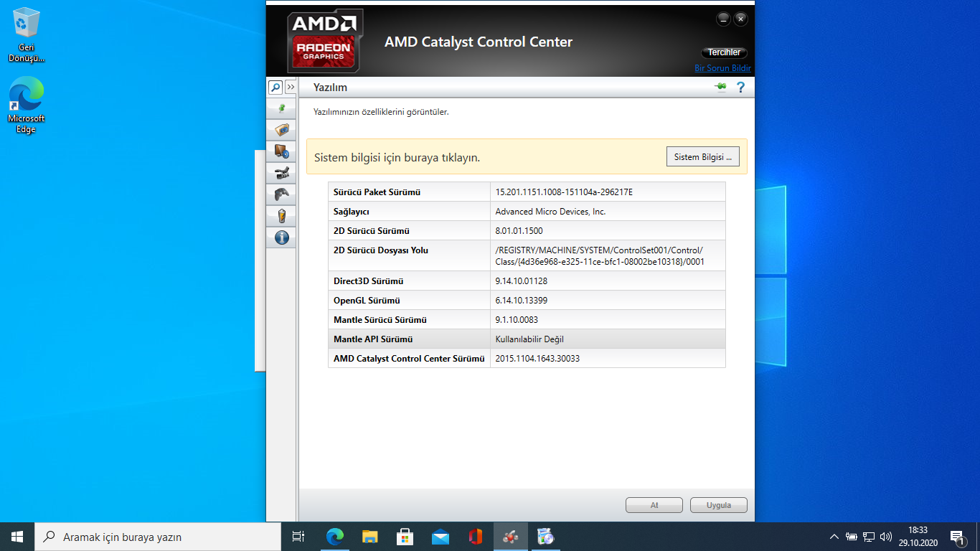Click the AMD Radeon Graphics logo

[x=325, y=41]
